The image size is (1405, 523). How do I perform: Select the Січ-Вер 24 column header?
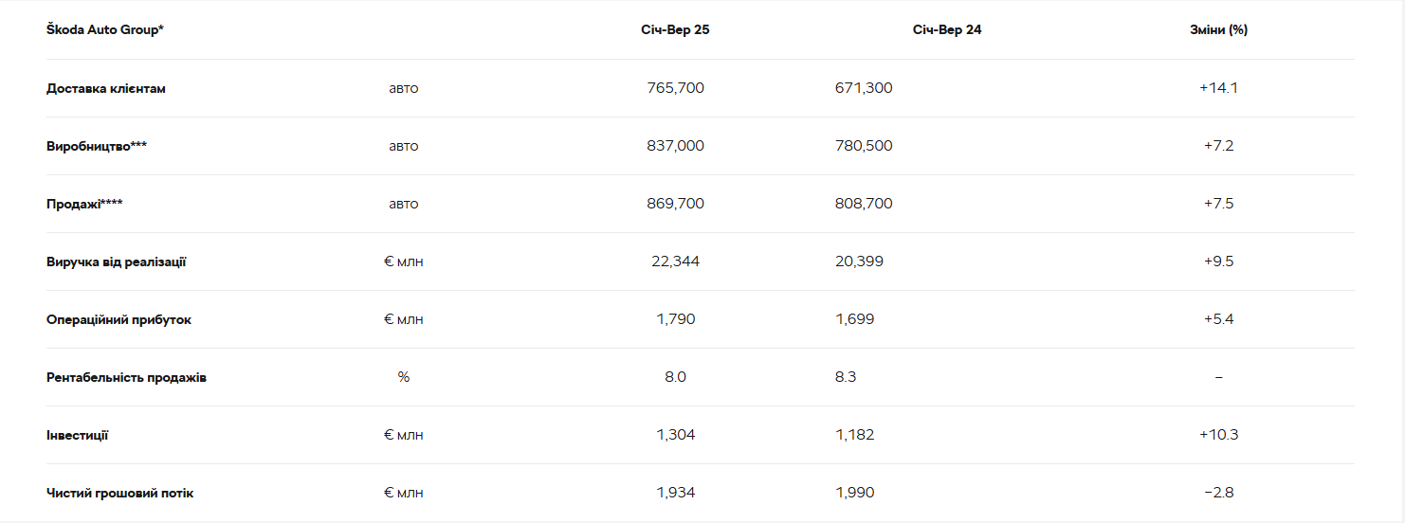click(947, 29)
